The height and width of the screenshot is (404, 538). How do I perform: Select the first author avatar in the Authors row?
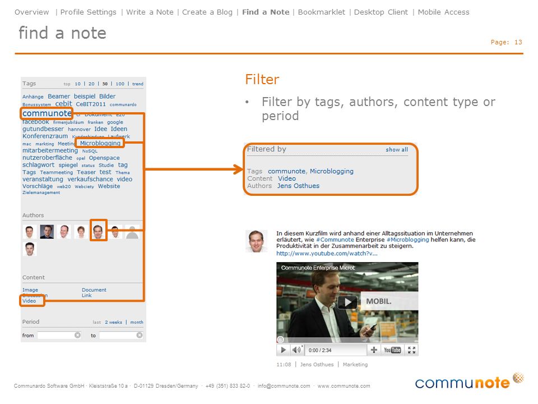pyautogui.click(x=30, y=232)
